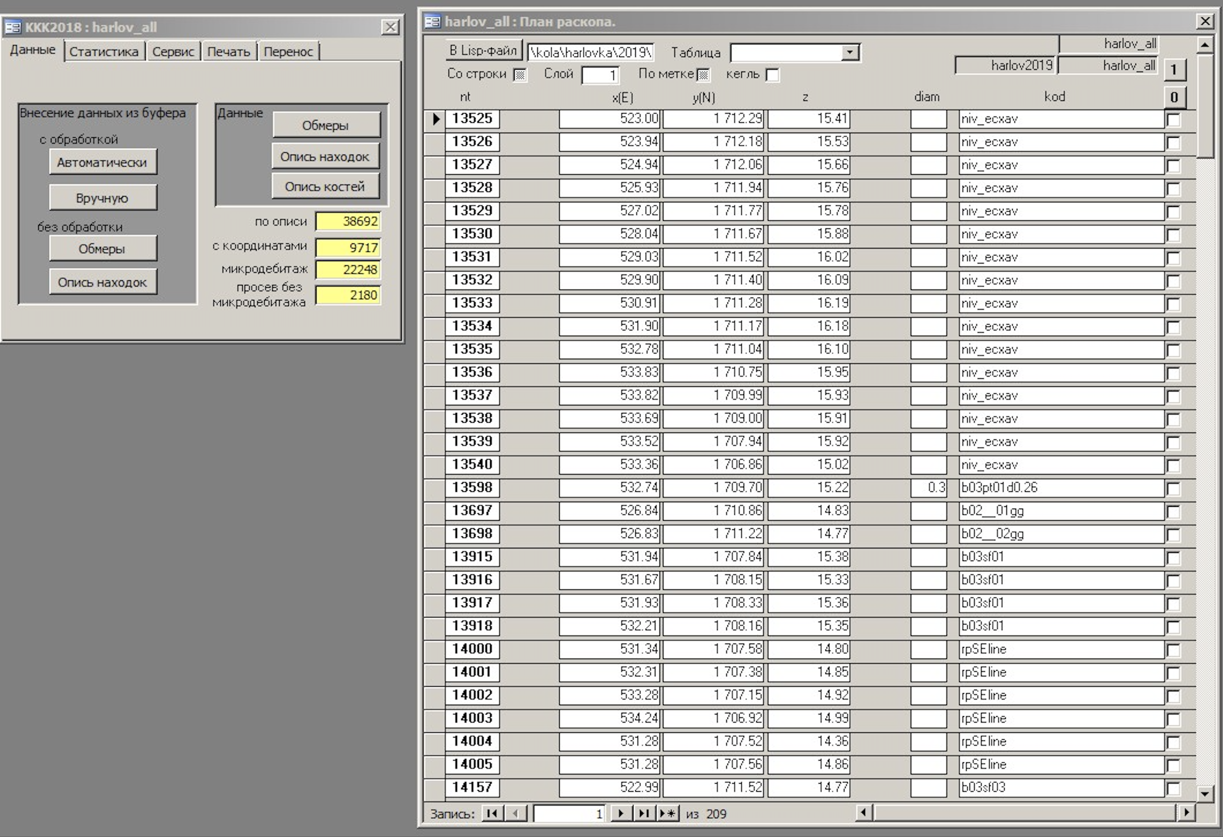Click the 'Слой' input field

pyautogui.click(x=600, y=75)
